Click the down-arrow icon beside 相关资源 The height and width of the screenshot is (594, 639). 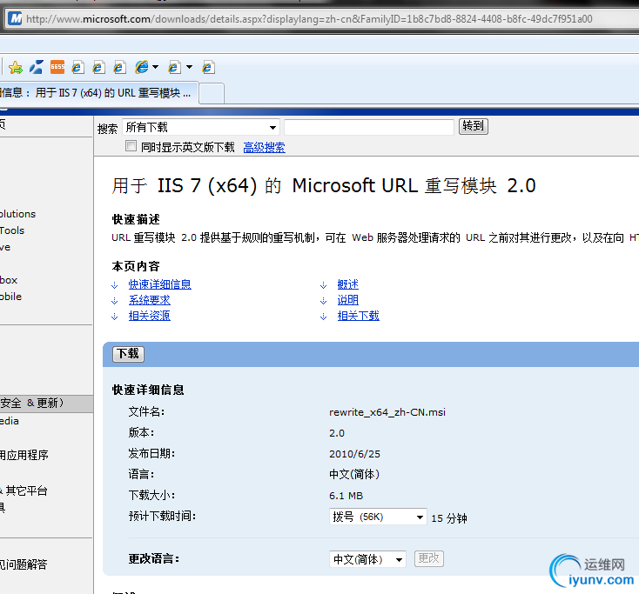click(115, 317)
